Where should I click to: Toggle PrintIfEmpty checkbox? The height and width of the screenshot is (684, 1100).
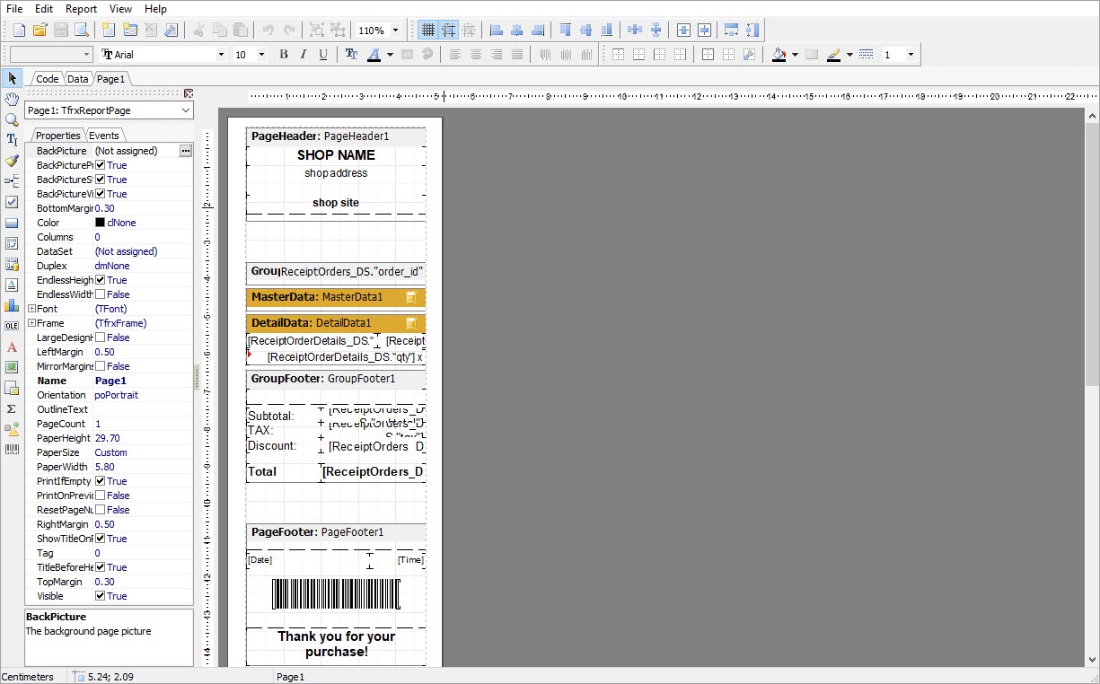click(101, 481)
